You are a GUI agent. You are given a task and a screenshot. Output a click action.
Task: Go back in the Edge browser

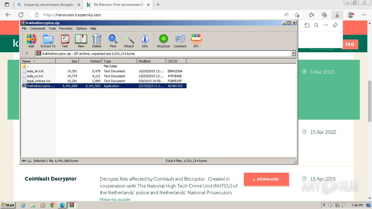(8, 15)
